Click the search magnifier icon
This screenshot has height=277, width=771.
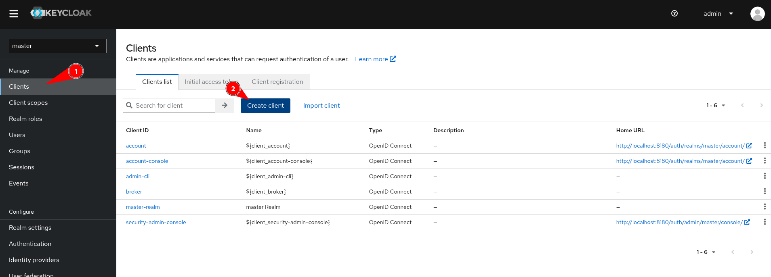point(129,105)
